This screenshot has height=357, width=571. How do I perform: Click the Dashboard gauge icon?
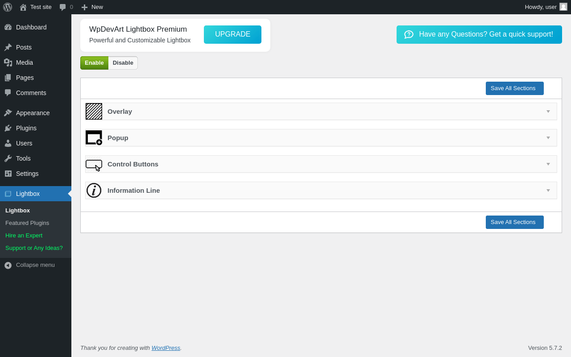point(8,27)
